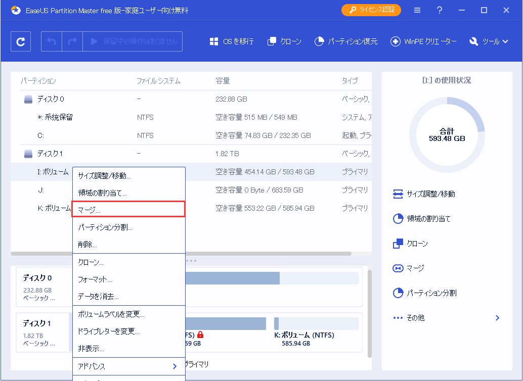Click the ディスク 0 partition usage bar

272,278
